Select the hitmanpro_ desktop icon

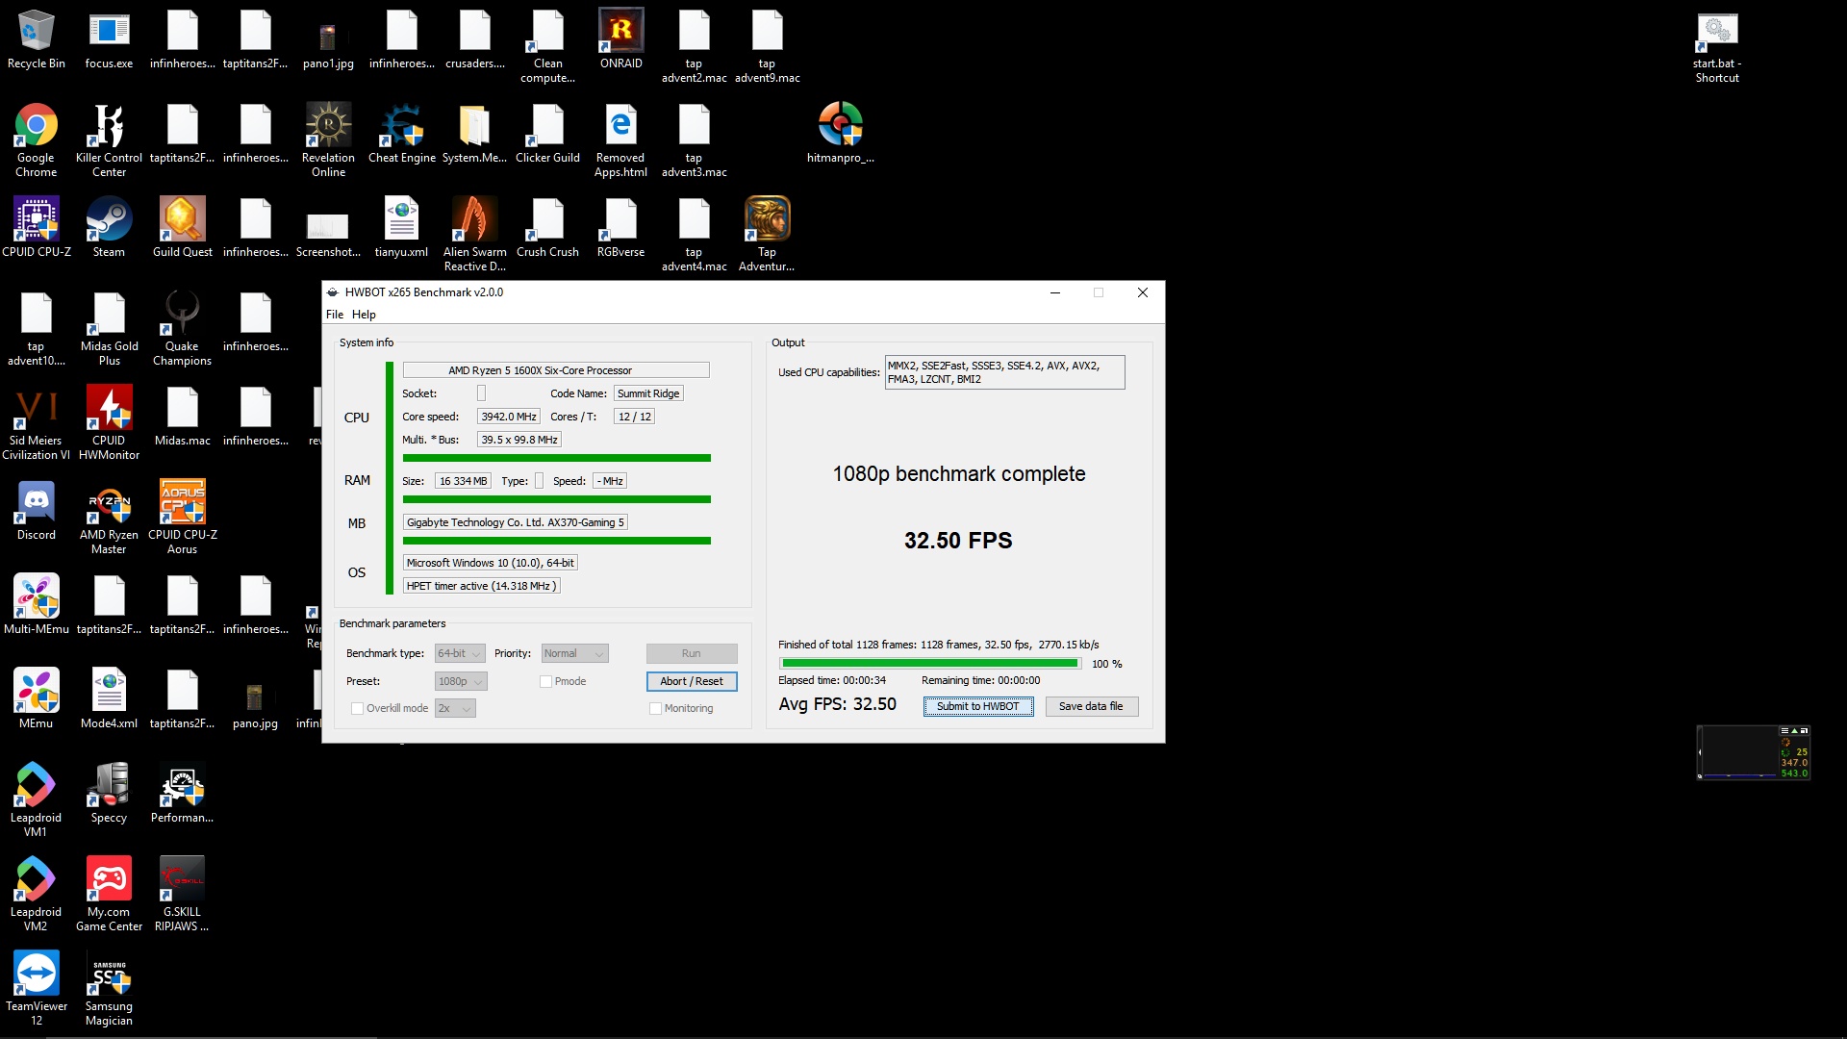841,133
